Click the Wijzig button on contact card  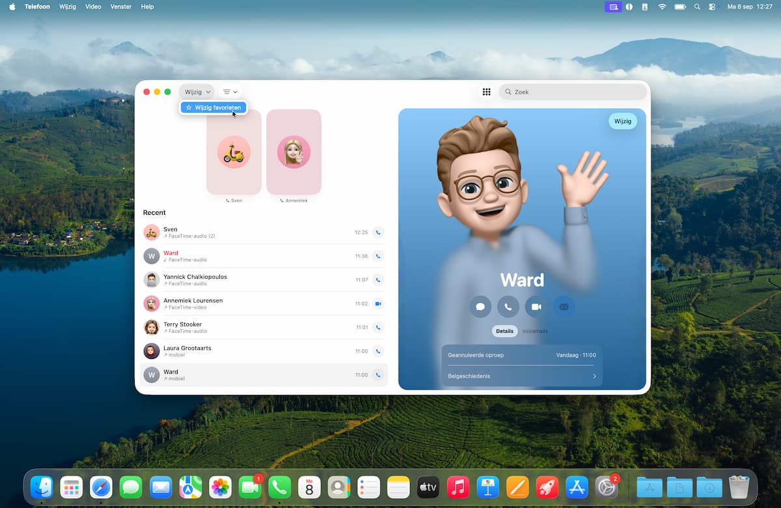click(x=623, y=121)
